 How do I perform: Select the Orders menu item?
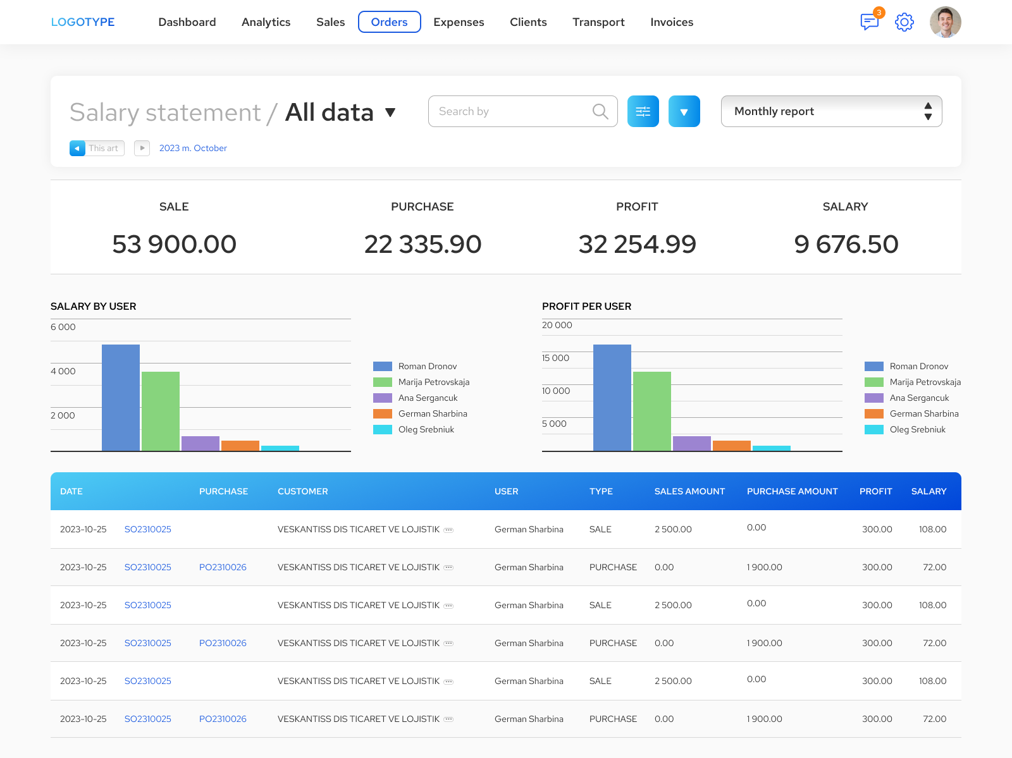pos(390,22)
